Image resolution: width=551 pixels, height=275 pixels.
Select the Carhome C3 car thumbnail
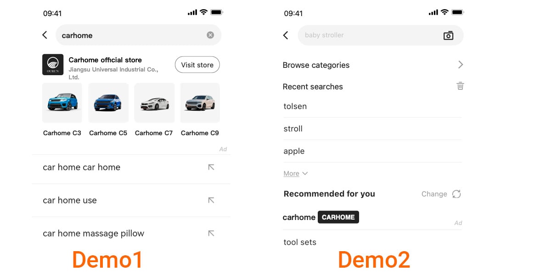coord(62,103)
